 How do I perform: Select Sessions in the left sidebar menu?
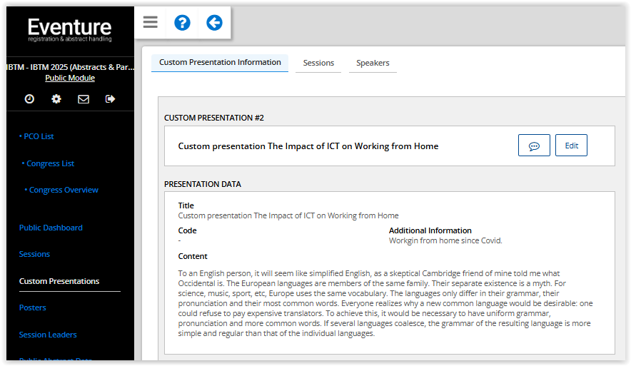tap(34, 254)
